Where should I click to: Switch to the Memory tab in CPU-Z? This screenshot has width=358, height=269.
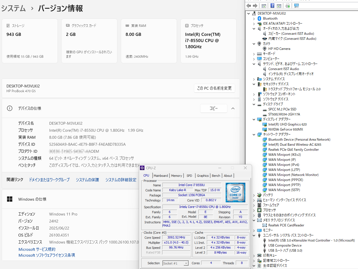tap(176, 176)
